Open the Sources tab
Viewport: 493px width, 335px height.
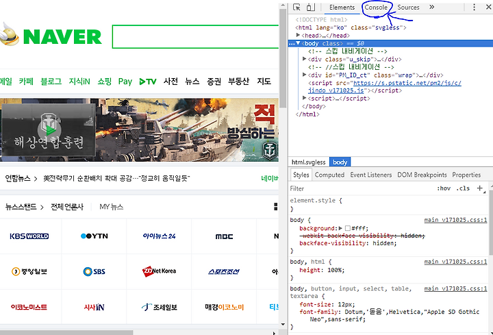pos(408,8)
